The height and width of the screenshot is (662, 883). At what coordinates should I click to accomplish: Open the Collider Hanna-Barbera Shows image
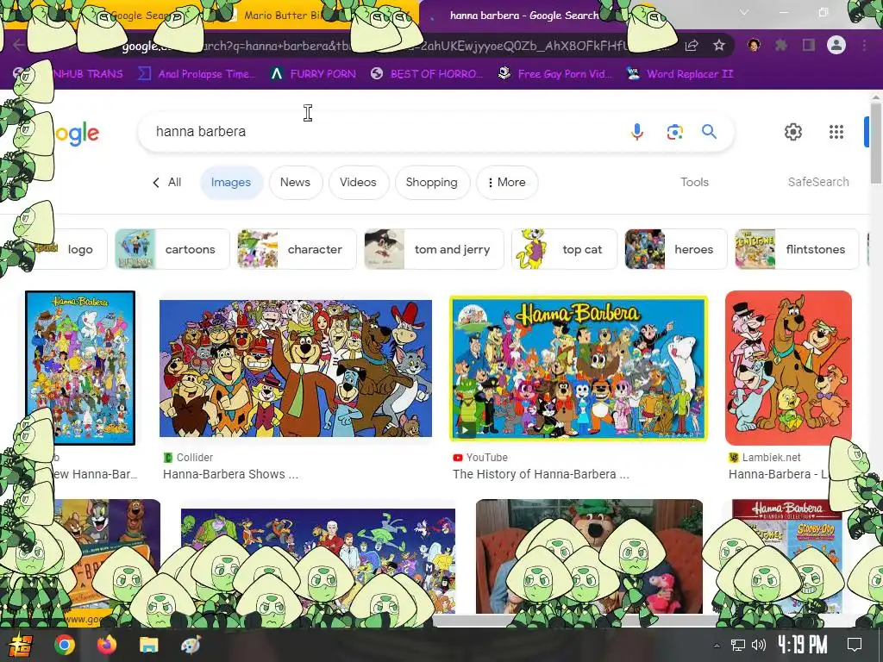pos(296,368)
